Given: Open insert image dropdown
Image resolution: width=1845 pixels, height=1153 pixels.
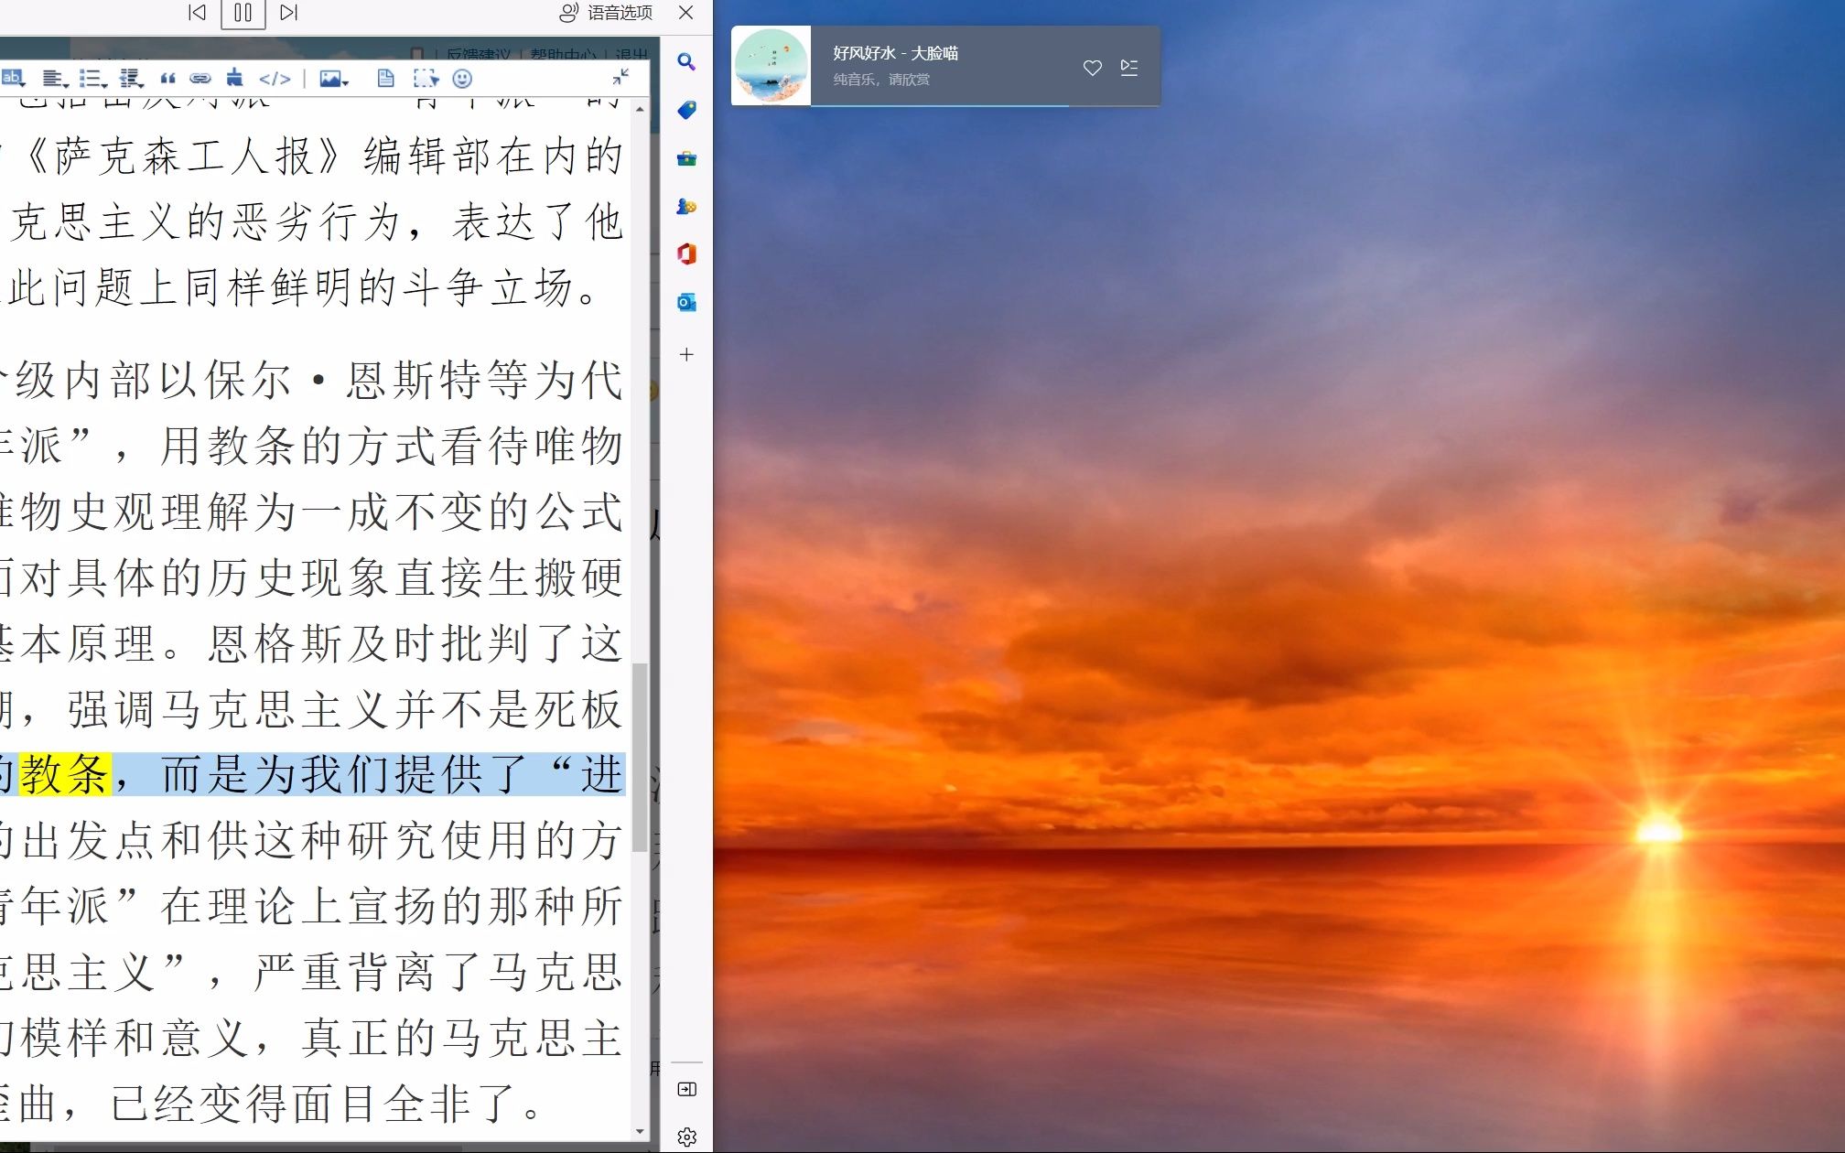Looking at the screenshot, I should (334, 79).
